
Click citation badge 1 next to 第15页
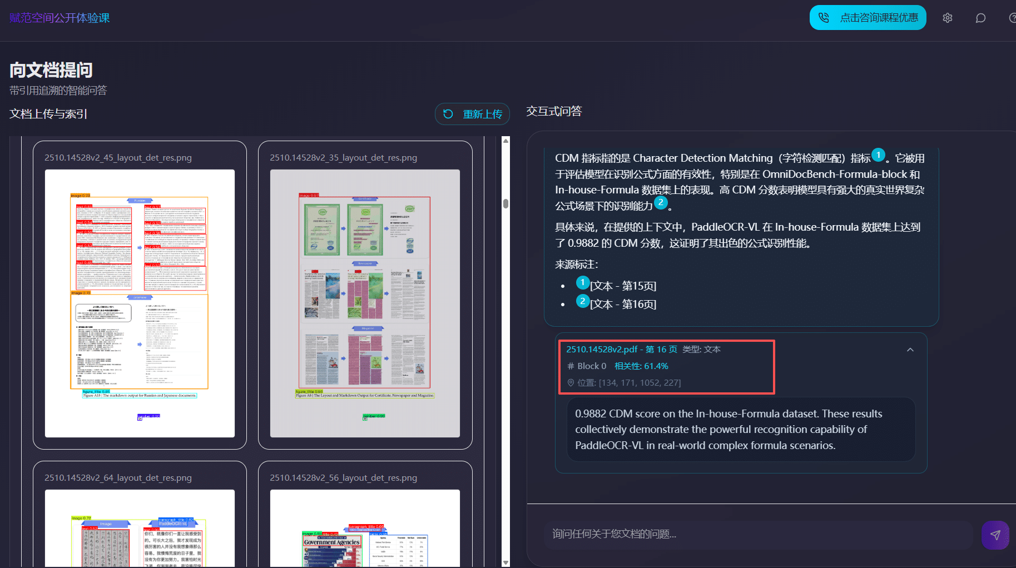(582, 283)
